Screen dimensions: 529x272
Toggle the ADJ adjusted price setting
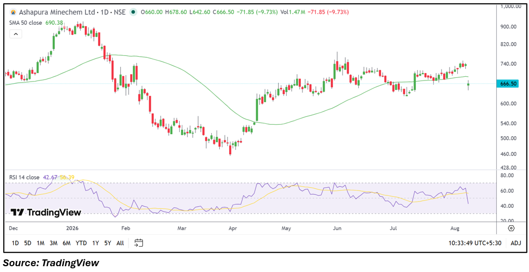point(516,243)
